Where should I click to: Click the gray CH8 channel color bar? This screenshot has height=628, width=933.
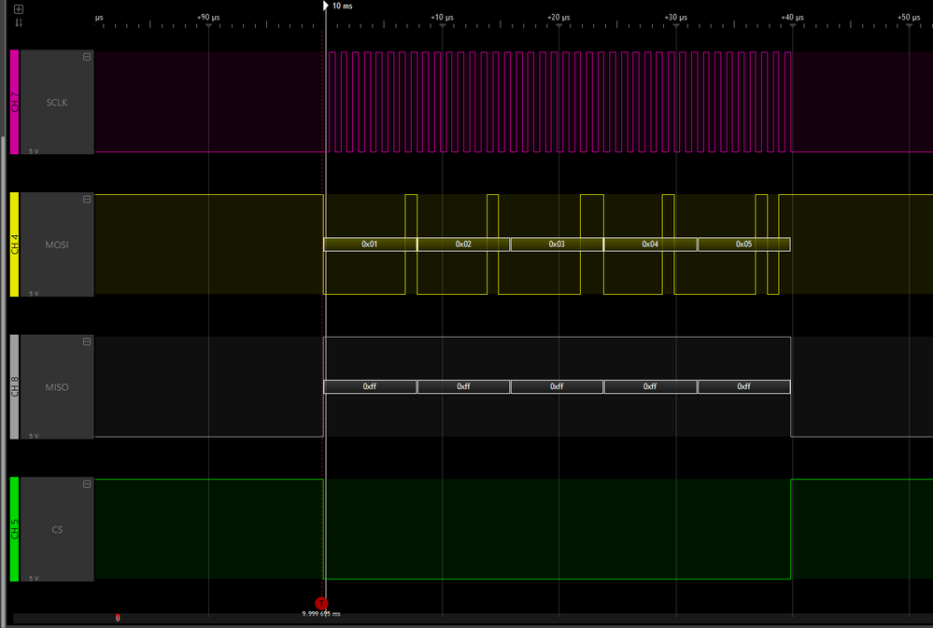click(13, 387)
